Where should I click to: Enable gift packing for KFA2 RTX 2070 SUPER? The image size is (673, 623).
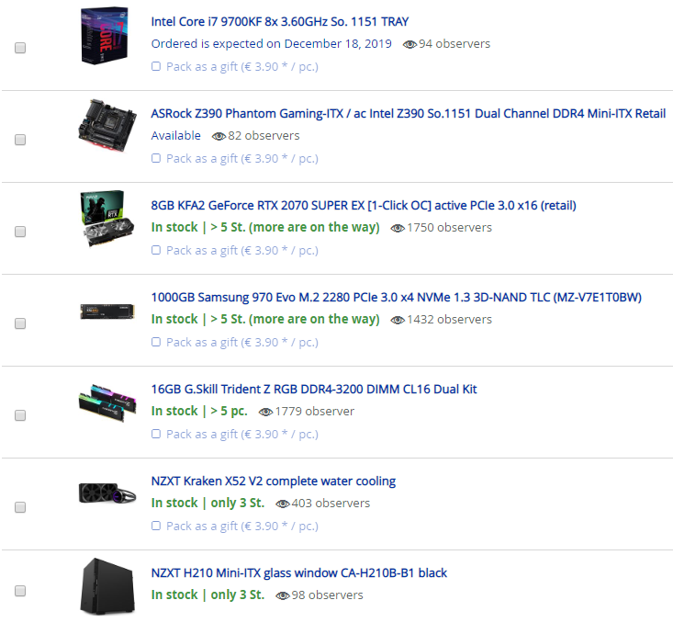pos(156,250)
